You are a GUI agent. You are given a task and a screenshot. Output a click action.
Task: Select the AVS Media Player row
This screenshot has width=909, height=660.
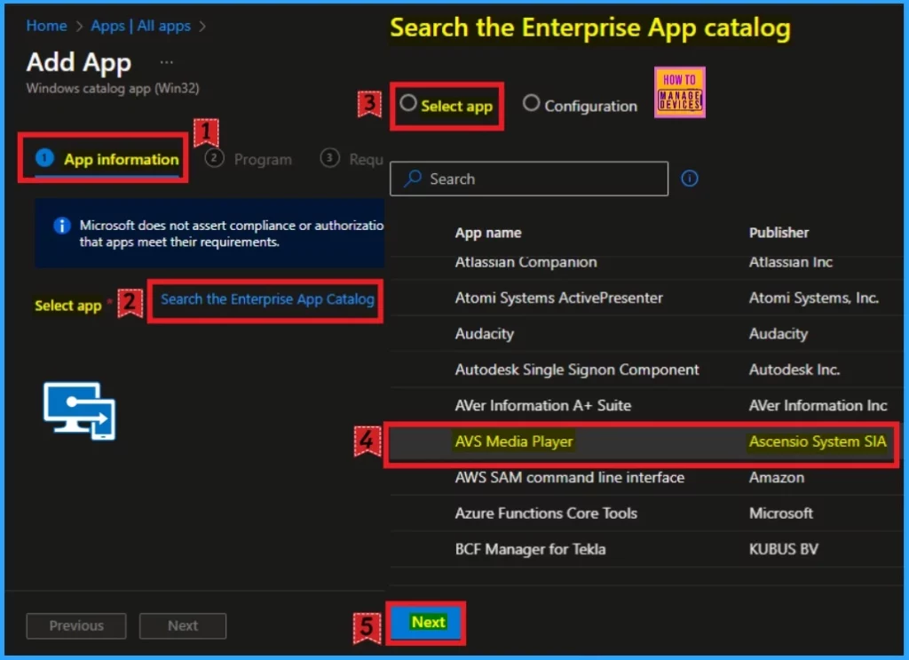pyautogui.click(x=643, y=442)
